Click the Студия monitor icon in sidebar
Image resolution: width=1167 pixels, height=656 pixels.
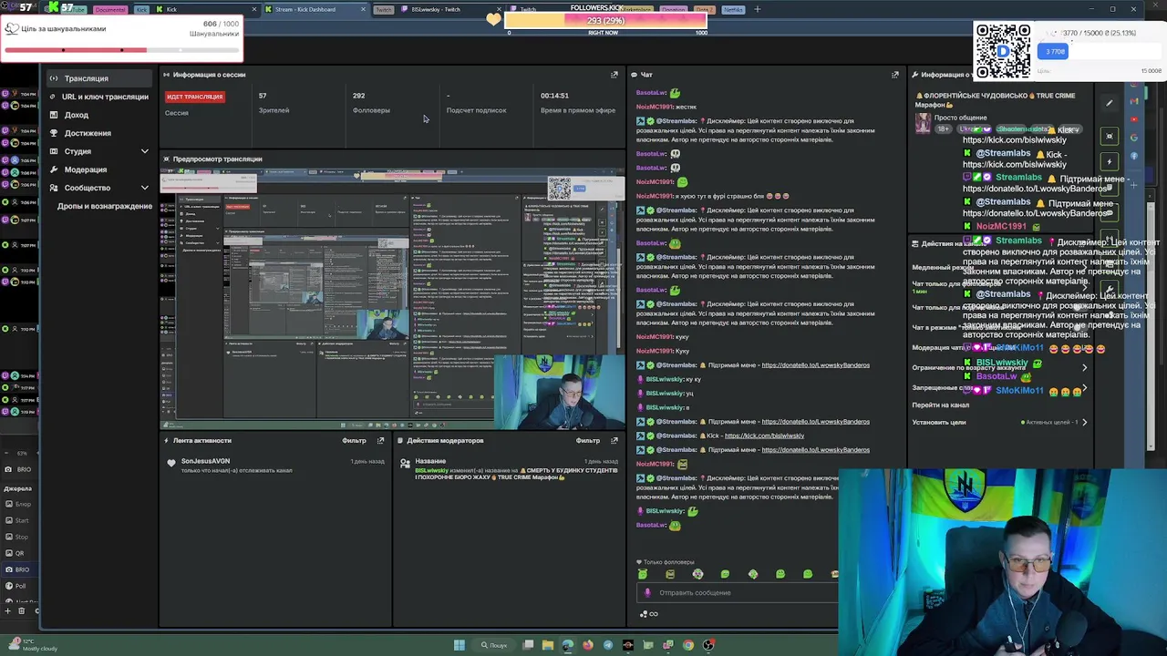tap(54, 151)
